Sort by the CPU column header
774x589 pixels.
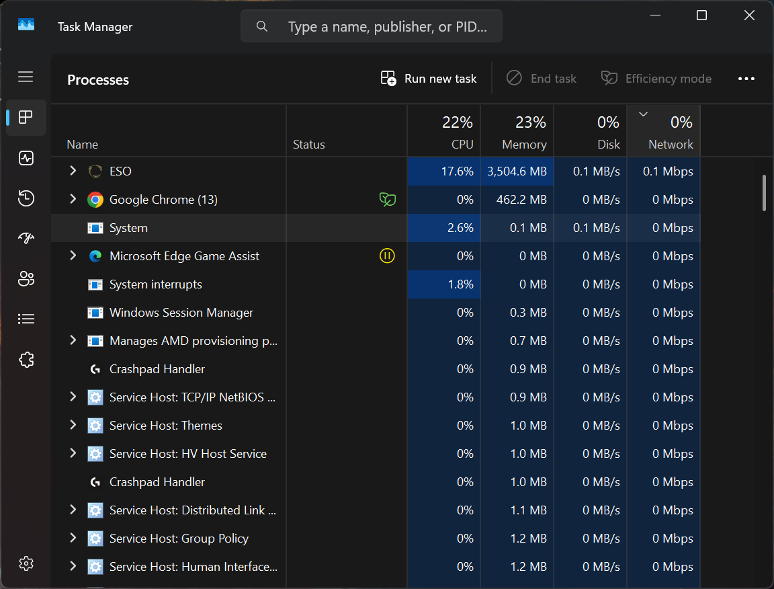(x=443, y=131)
